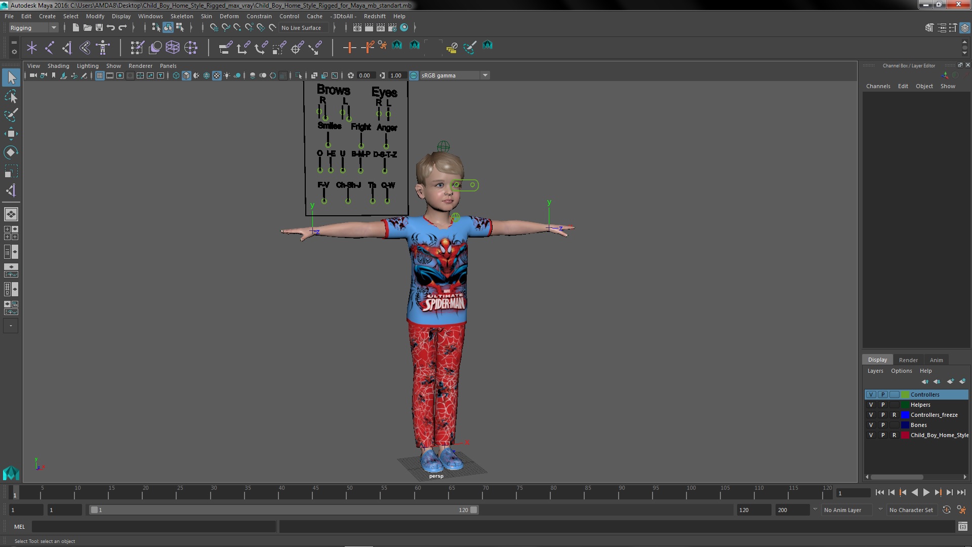The width and height of the screenshot is (972, 547).
Task: Click the create new layer icon
Action: click(x=950, y=381)
